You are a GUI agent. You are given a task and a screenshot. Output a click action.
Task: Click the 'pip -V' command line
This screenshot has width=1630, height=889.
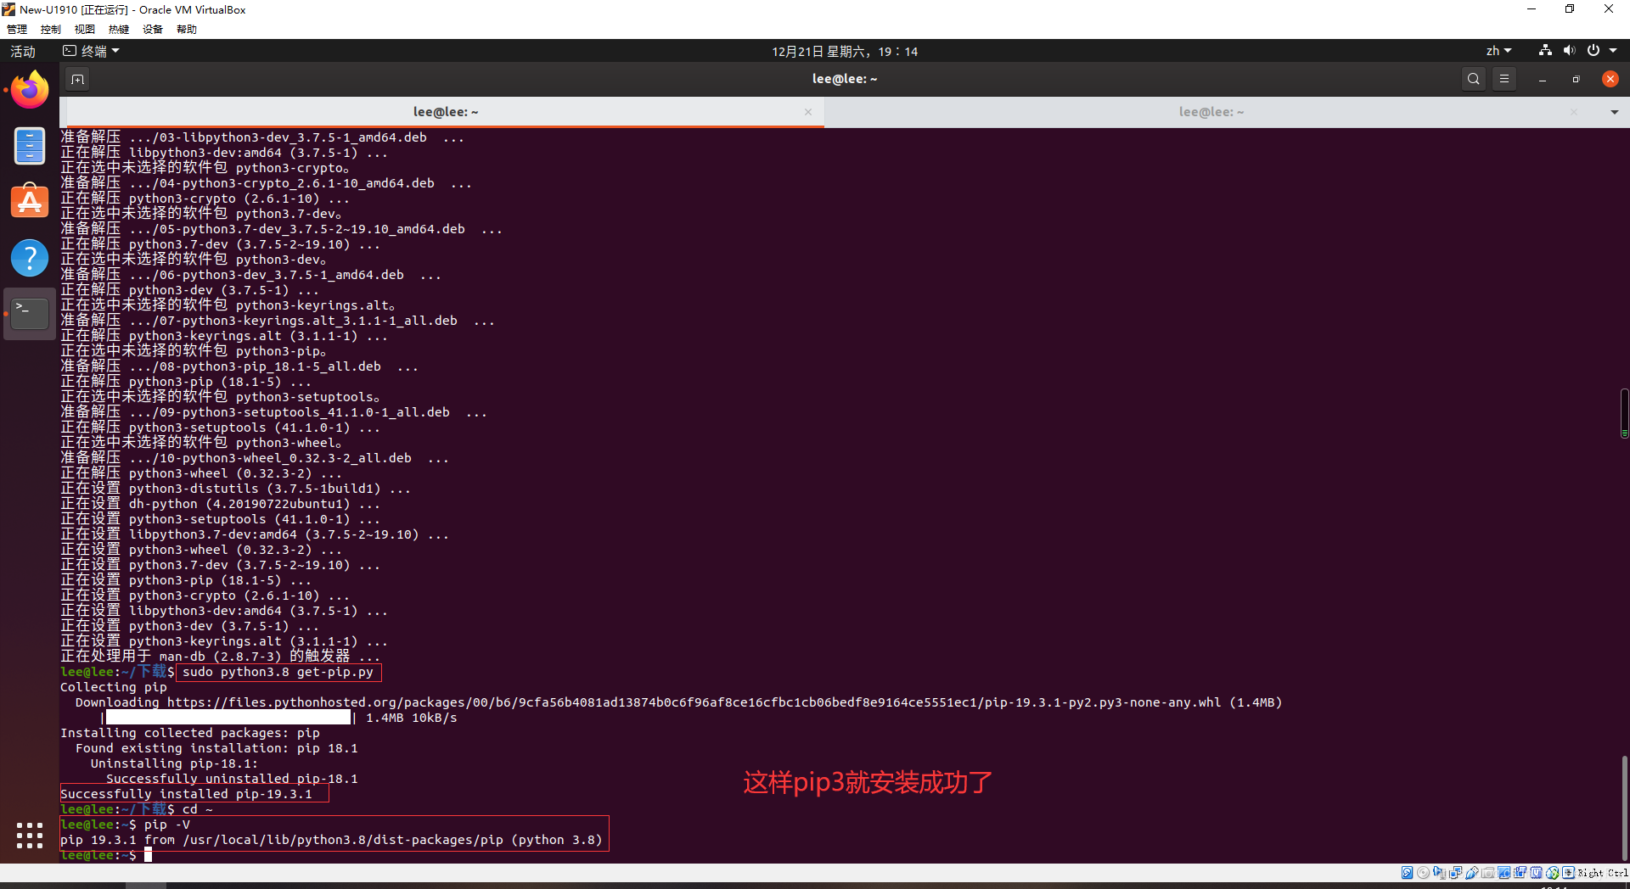coord(167,825)
